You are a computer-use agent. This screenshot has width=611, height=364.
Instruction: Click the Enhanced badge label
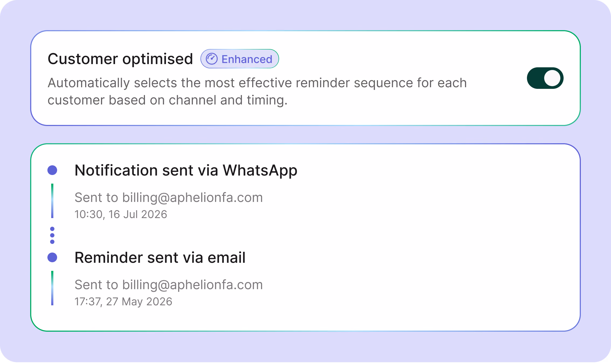pos(247,59)
